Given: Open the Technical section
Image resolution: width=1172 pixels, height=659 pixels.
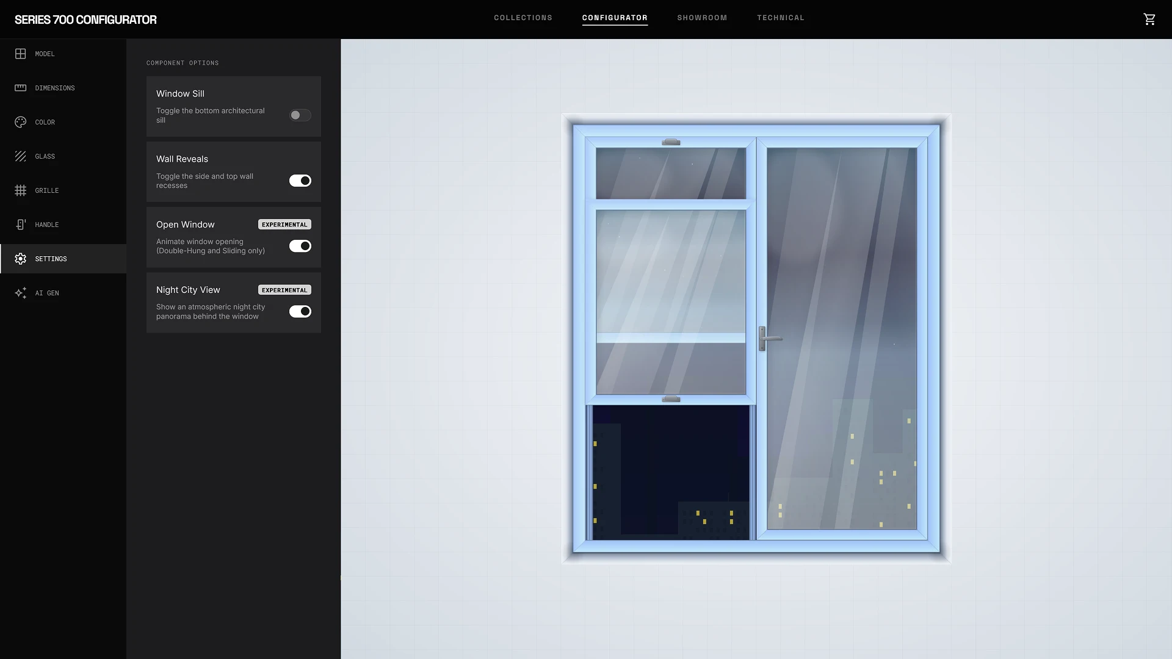Looking at the screenshot, I should click(781, 18).
